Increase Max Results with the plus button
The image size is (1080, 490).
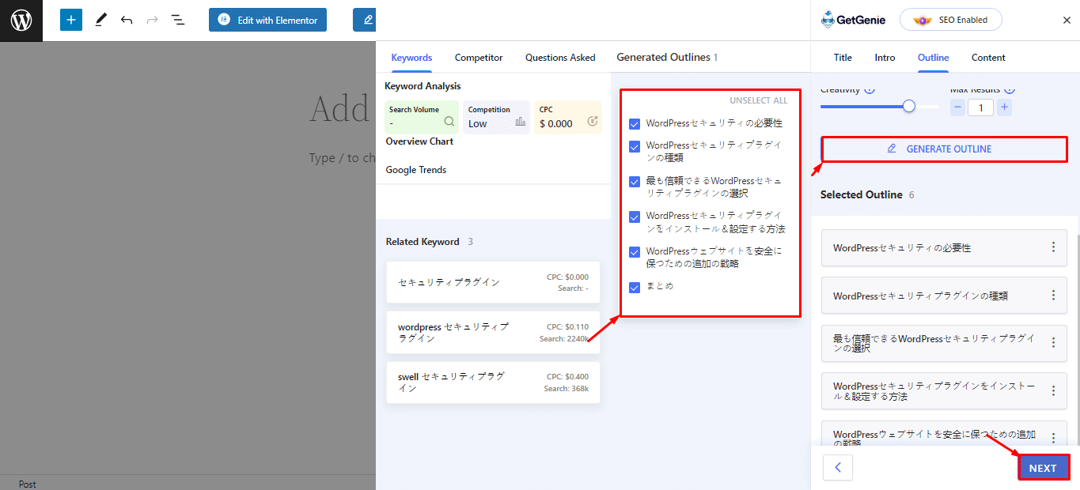click(1004, 107)
